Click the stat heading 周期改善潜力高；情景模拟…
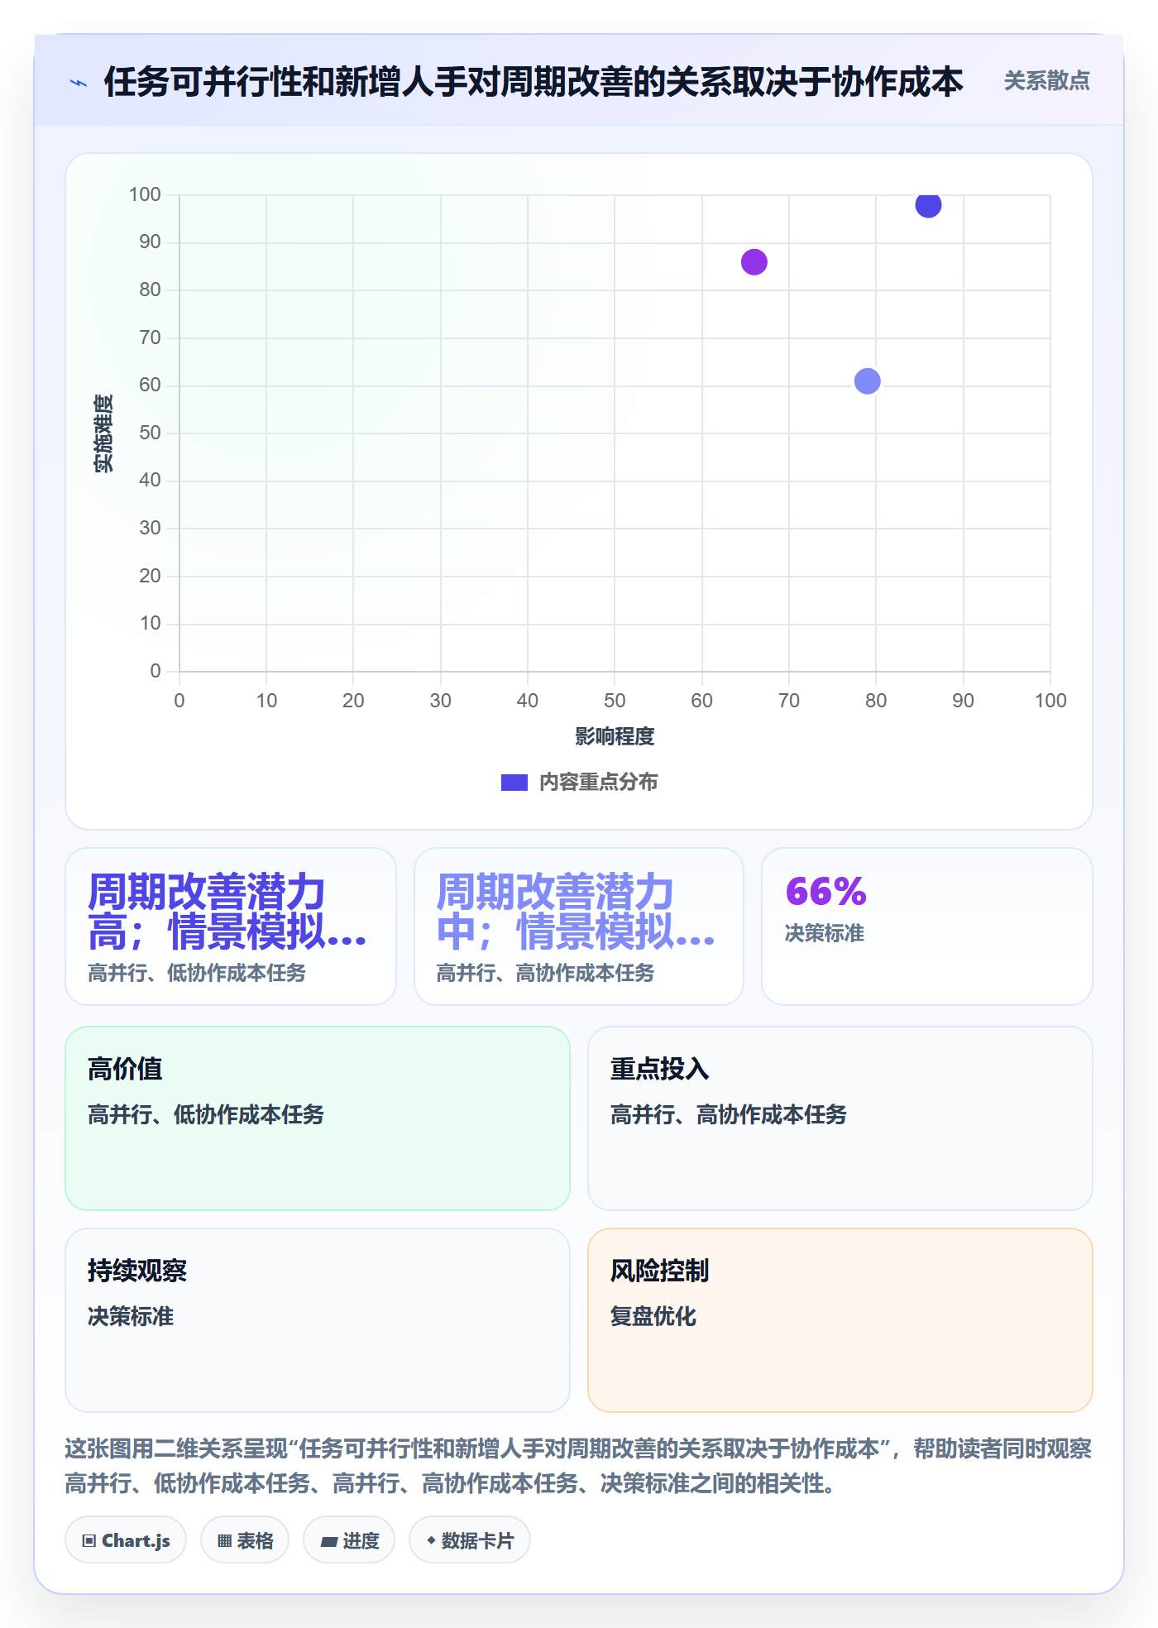The height and width of the screenshot is (1628, 1158). point(227,912)
